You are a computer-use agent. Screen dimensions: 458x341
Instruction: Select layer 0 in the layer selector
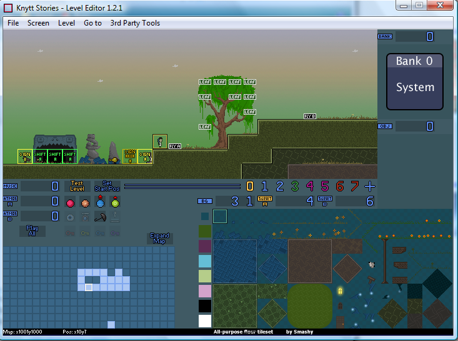pos(250,186)
